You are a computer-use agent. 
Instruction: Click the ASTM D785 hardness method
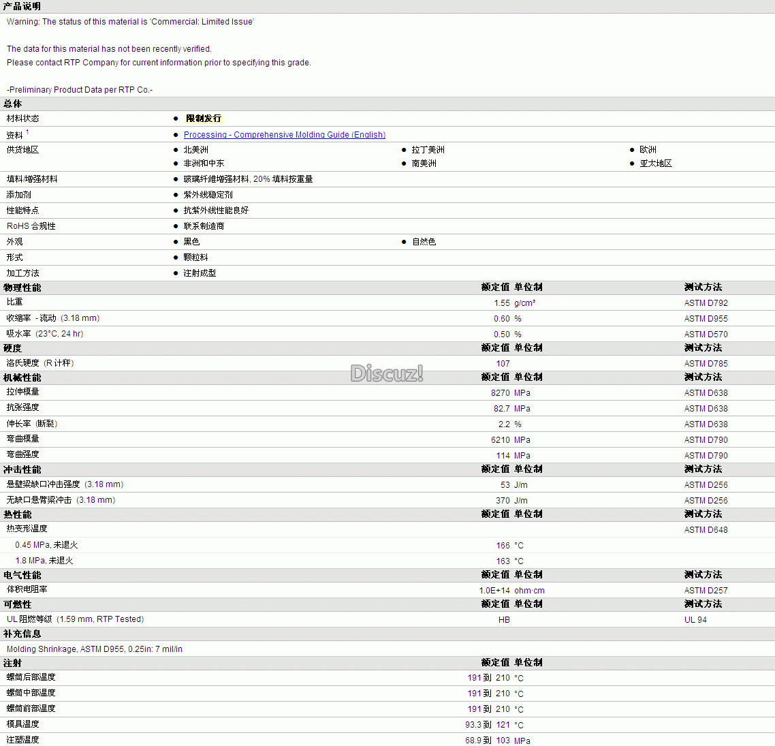(706, 364)
